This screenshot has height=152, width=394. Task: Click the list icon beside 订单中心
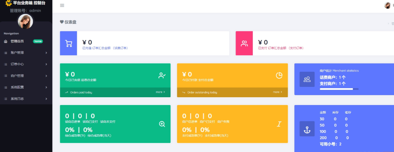tap(5, 64)
